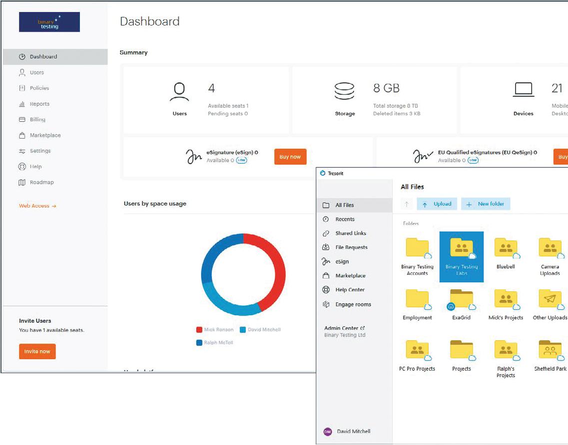Click the binary testing logo
Screen dimensions: 568x445
(x=49, y=22)
